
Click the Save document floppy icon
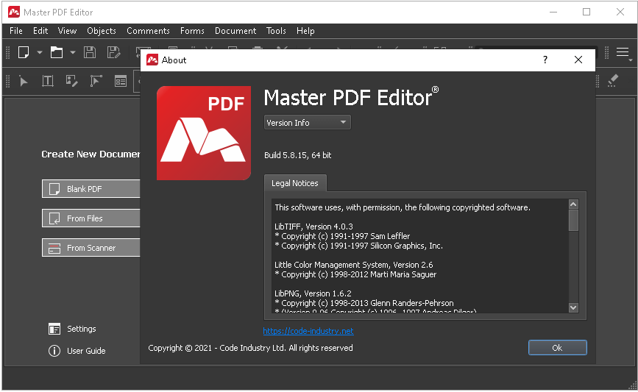click(89, 52)
